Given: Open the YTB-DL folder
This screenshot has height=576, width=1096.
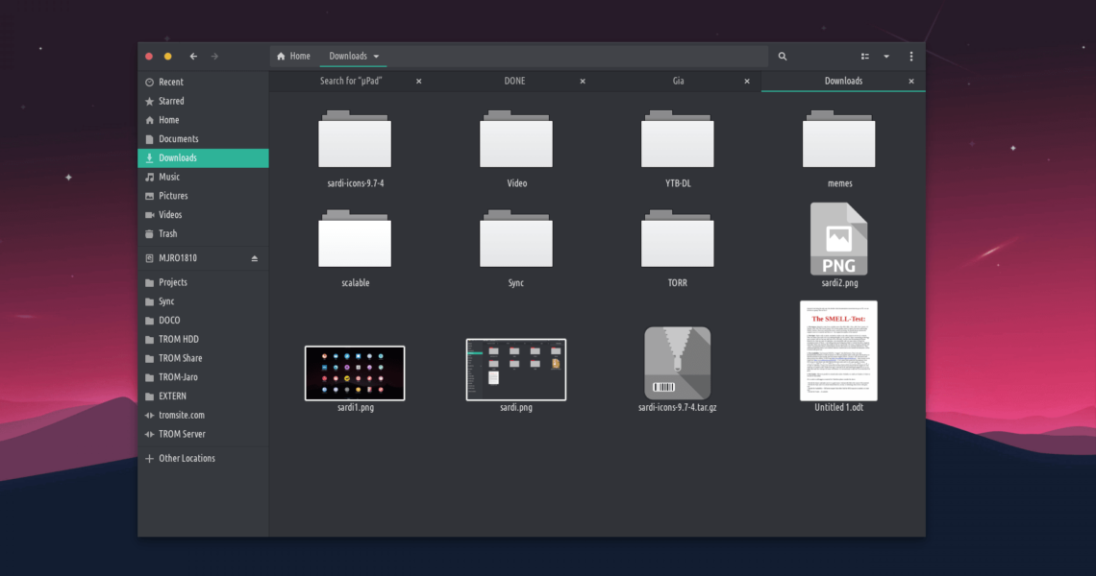Looking at the screenshot, I should click(678, 140).
